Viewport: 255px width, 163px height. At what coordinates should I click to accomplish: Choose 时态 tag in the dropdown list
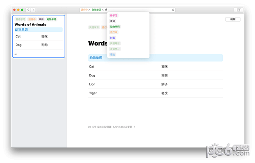(x=112, y=38)
